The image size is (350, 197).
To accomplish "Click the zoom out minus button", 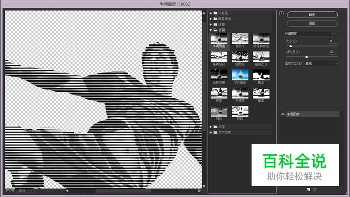I will pyautogui.click(x=7, y=191).
